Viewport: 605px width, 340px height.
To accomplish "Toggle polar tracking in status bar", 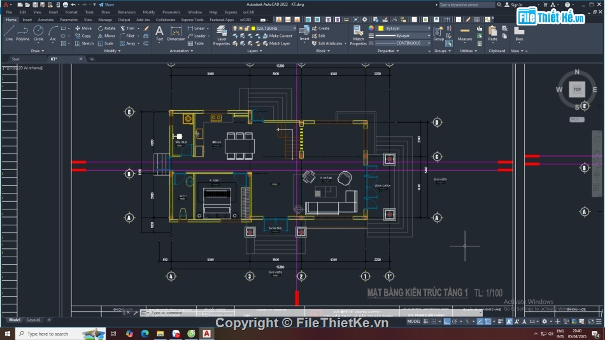I will tap(455, 322).
